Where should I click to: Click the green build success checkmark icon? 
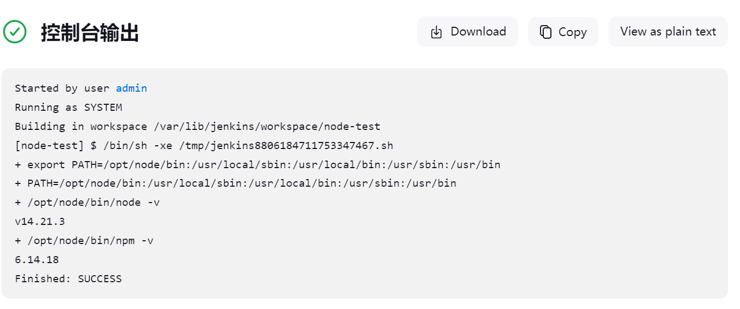pos(15,32)
